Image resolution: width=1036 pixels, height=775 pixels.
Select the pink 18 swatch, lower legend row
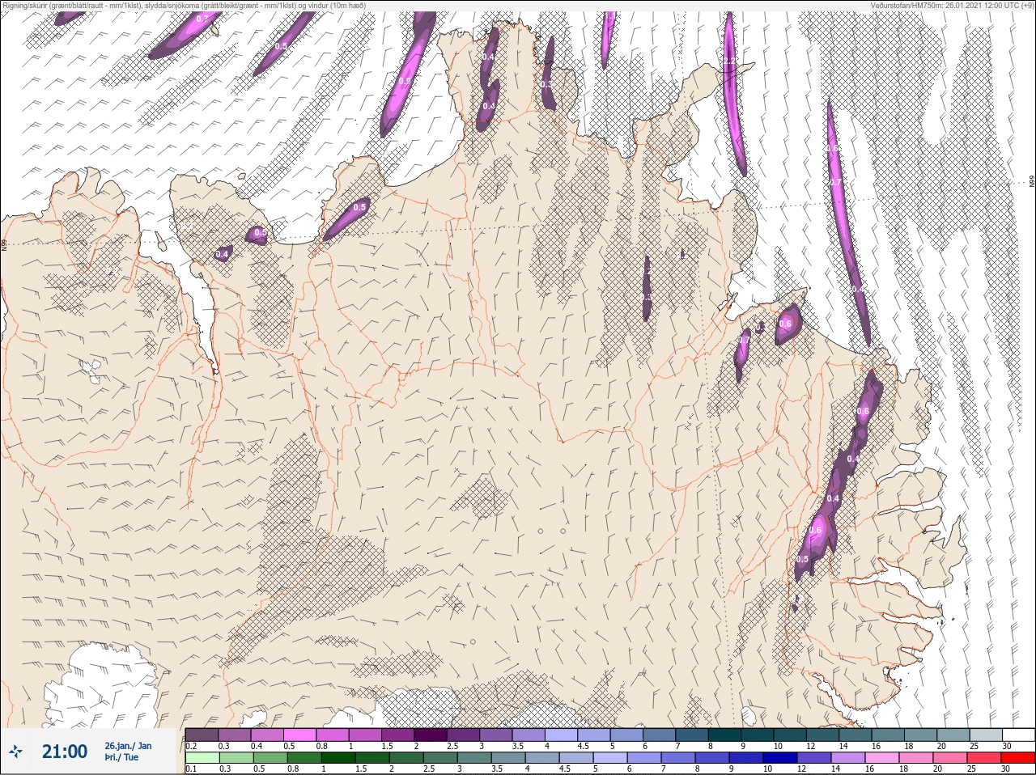(x=916, y=758)
